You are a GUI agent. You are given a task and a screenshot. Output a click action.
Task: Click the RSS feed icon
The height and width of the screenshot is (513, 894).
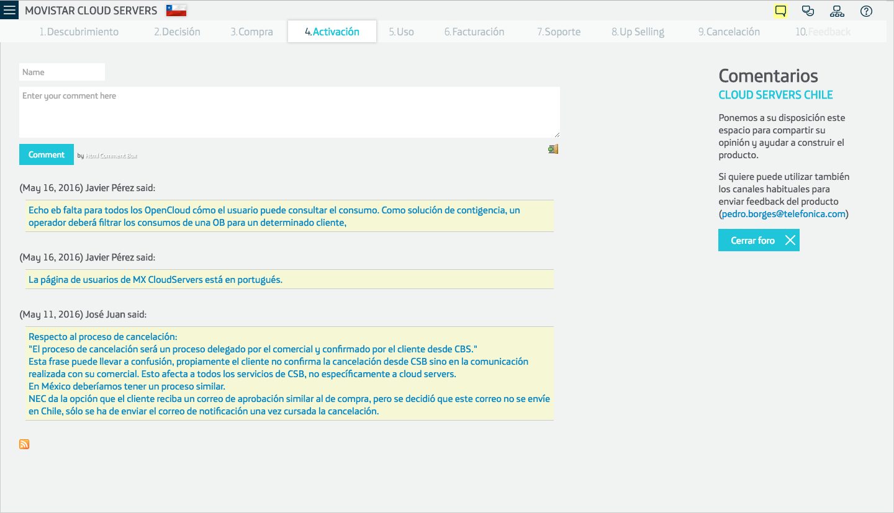24,444
